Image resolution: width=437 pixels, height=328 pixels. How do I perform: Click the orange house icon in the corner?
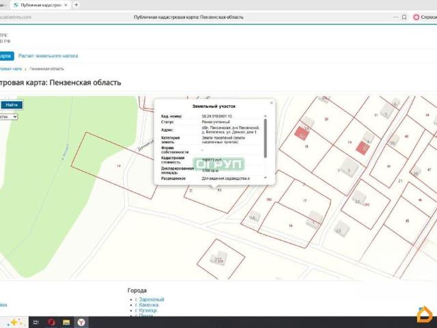425,315
